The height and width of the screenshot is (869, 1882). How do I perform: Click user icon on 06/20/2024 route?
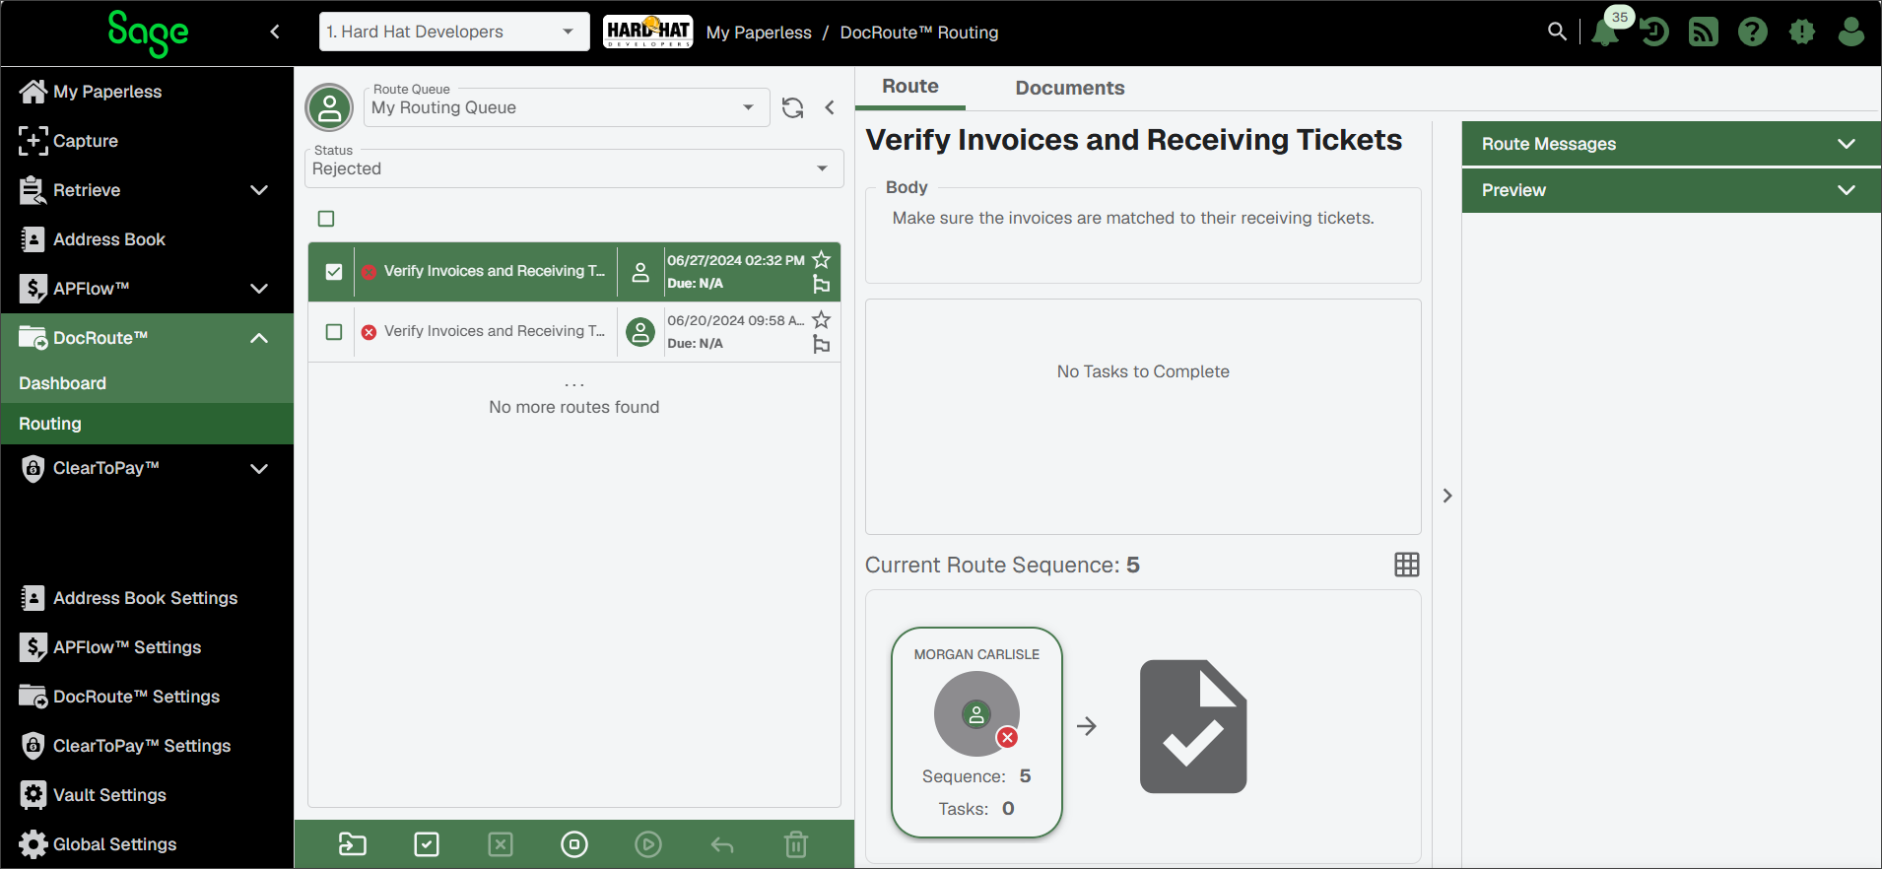640,332
